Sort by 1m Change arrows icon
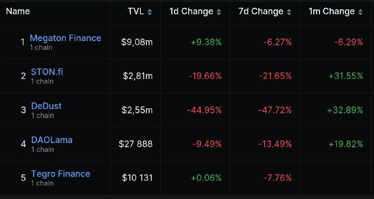Viewport: 374px width, 199px height. (360, 12)
